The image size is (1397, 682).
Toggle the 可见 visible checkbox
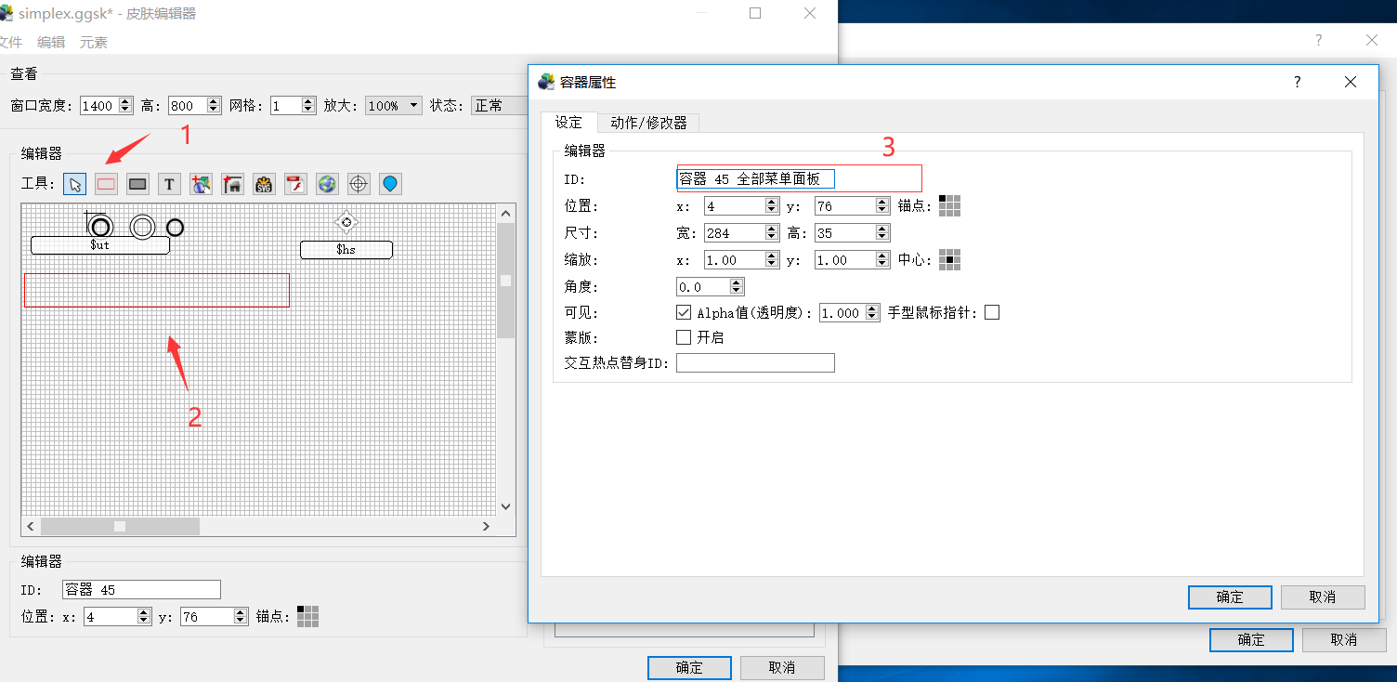coord(684,312)
